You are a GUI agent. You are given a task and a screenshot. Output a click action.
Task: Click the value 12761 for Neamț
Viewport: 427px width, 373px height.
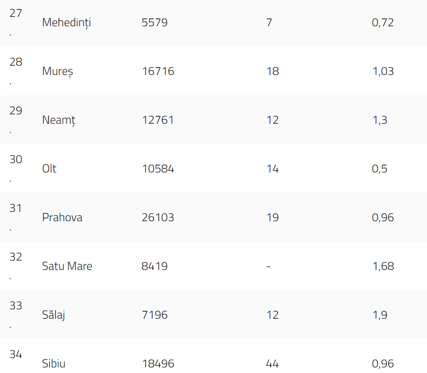pyautogui.click(x=158, y=120)
